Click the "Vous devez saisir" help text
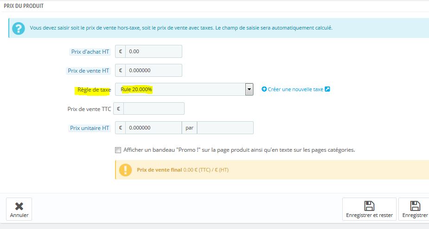The height and width of the screenshot is (229, 429). click(x=181, y=28)
